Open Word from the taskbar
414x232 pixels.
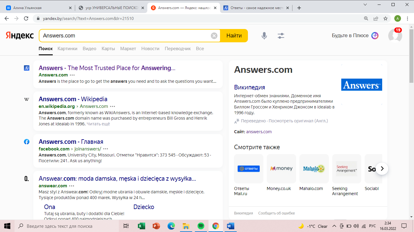click(230, 226)
